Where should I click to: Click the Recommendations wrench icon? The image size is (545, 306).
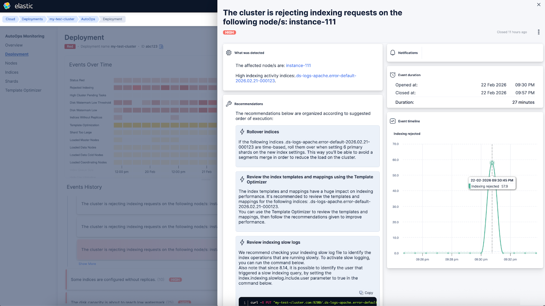(x=229, y=104)
